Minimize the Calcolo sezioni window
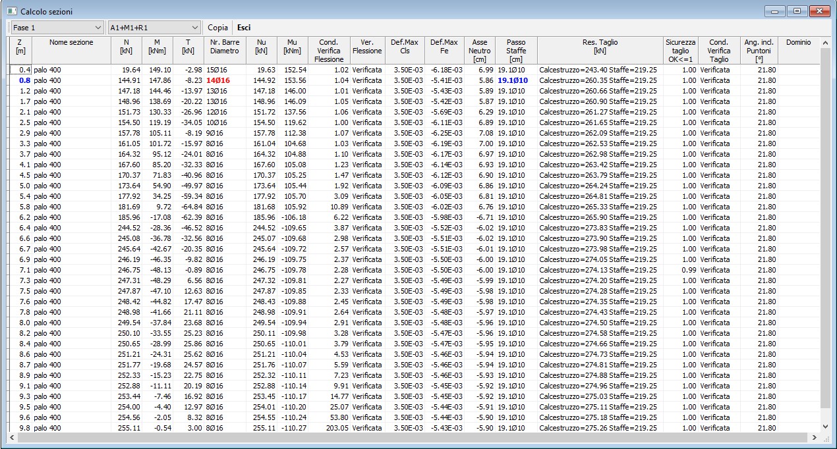 775,11
